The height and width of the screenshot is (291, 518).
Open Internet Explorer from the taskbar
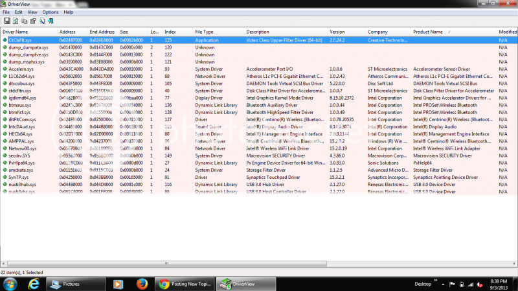pyautogui.click(x=33, y=284)
